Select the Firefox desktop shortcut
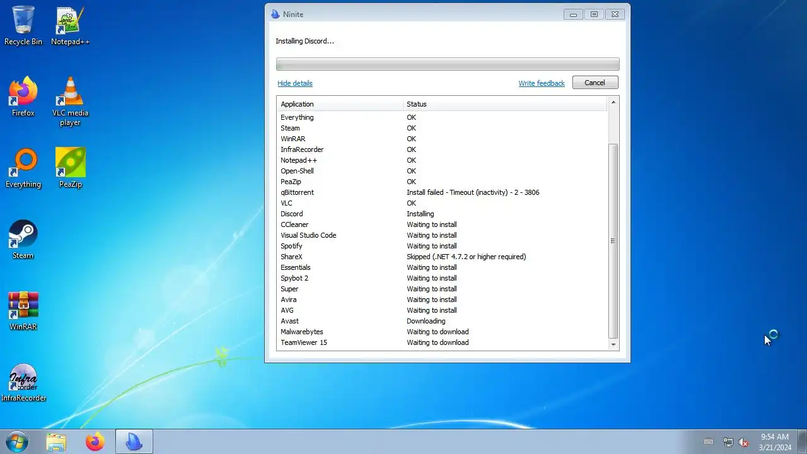 pyautogui.click(x=23, y=96)
